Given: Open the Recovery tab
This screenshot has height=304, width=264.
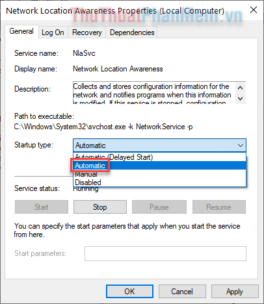Looking at the screenshot, I should [86, 32].
